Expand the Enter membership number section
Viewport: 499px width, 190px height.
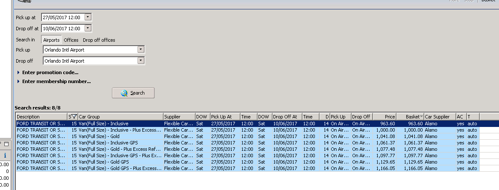click(54, 81)
